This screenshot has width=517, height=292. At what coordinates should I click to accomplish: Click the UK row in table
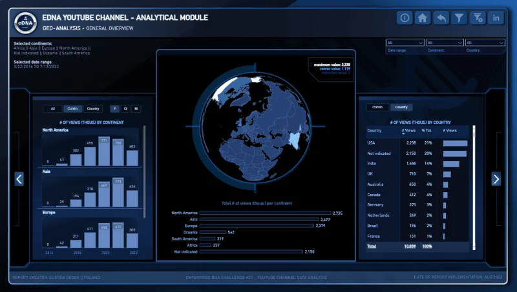[417, 174]
